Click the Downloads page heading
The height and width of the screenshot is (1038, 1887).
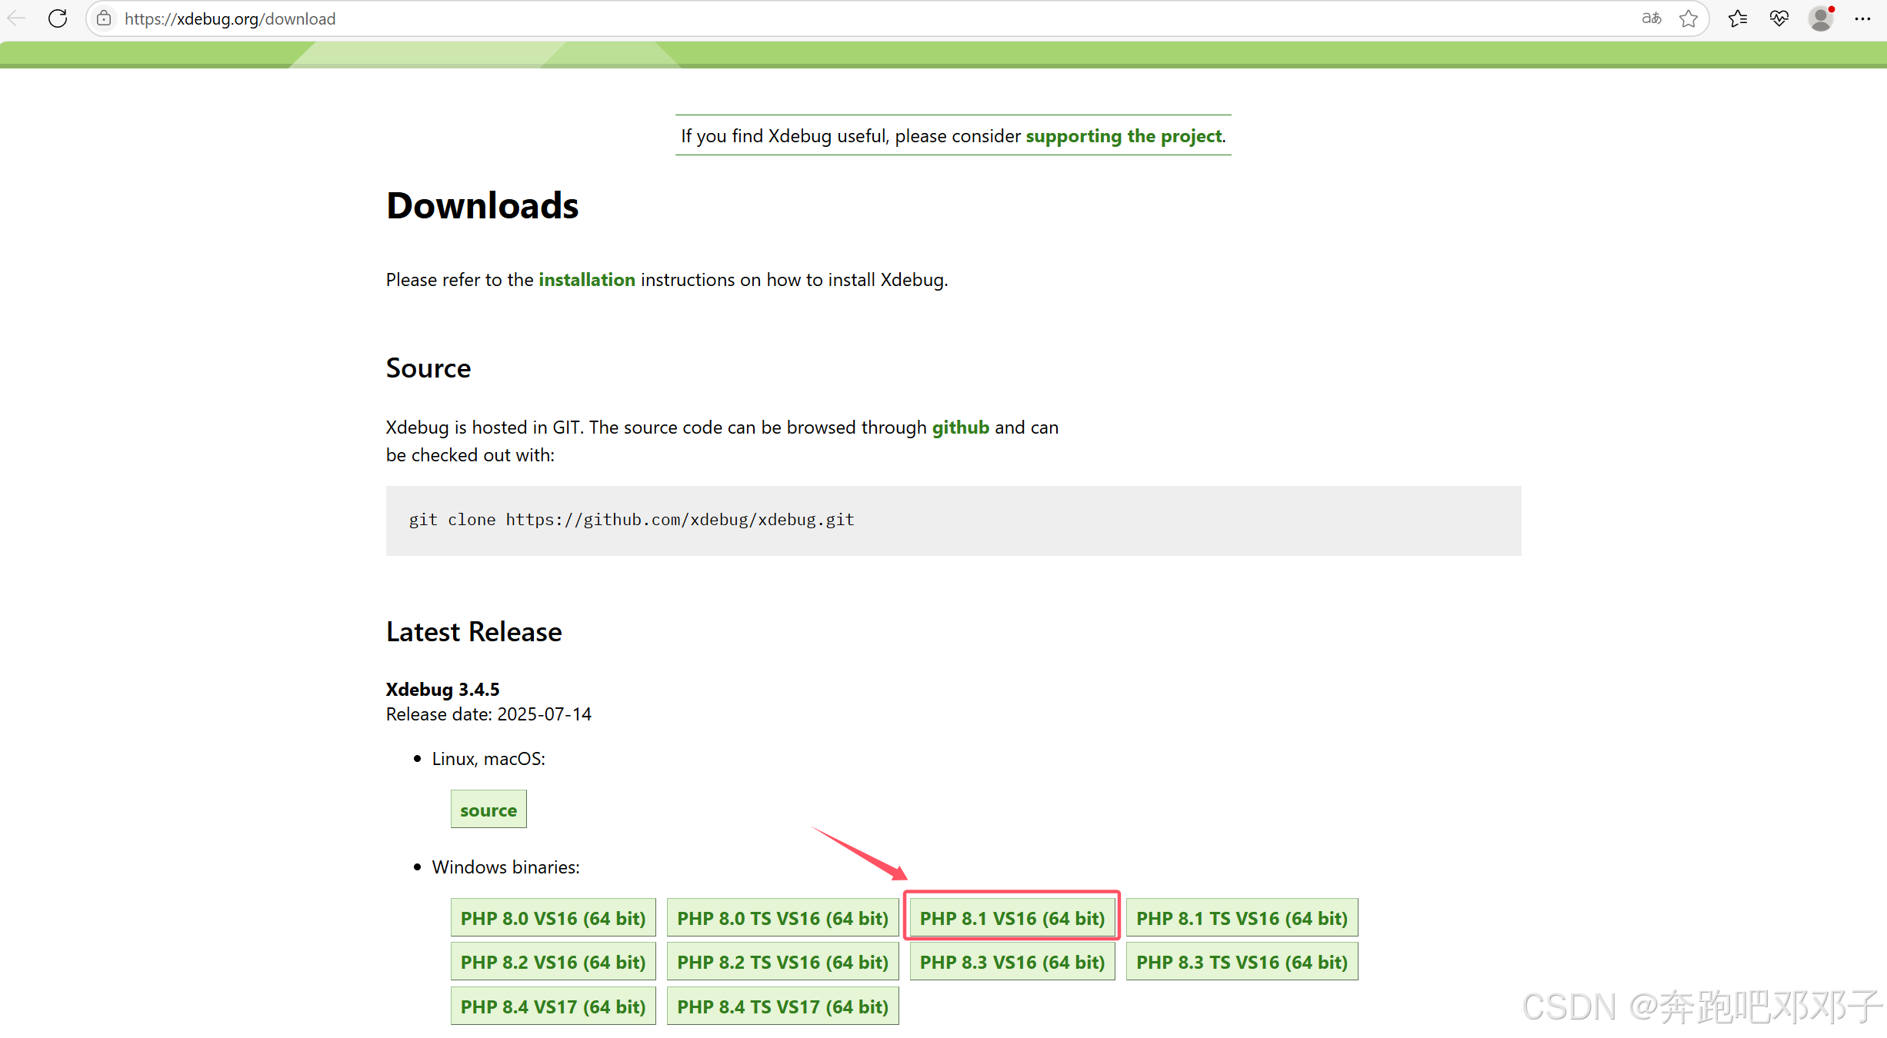coord(482,205)
